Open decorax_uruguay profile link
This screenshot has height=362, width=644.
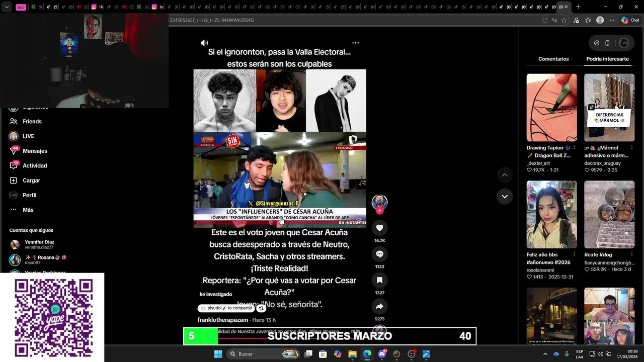[602, 163]
